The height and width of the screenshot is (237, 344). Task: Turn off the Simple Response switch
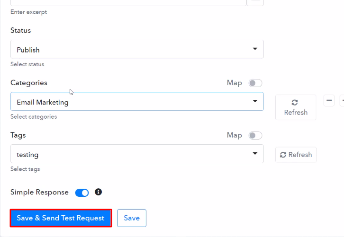82,193
